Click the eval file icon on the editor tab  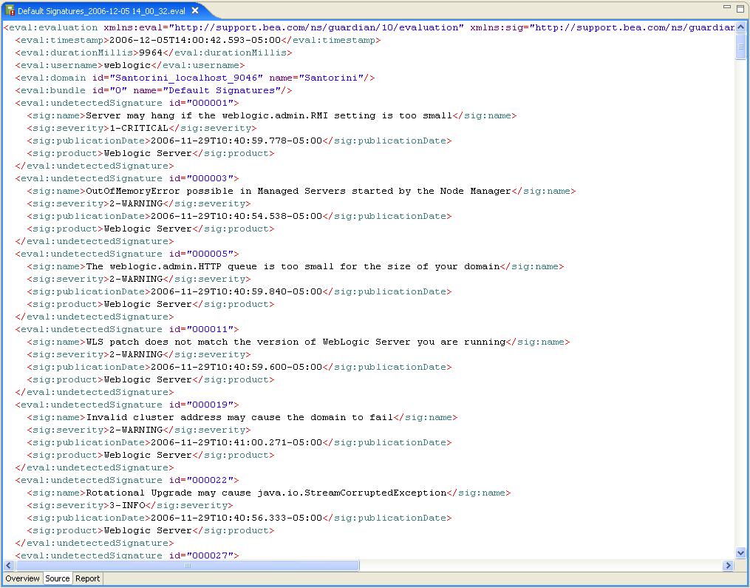tap(9, 10)
